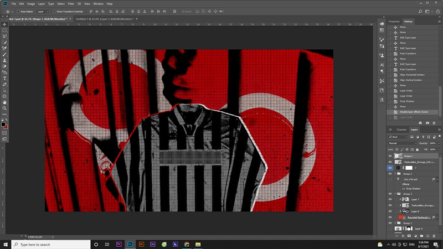Select the Pen tool
Image resolution: width=443 pixels, height=249 pixels.
tap(4, 85)
